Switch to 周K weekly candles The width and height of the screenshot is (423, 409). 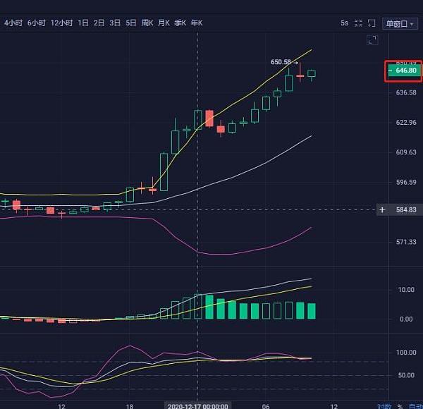coord(147,23)
